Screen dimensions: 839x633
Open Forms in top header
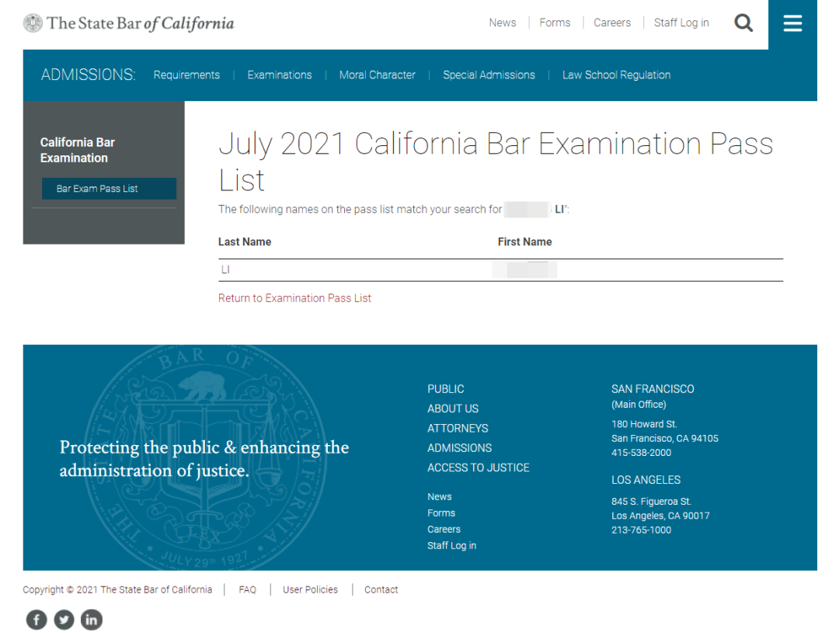pyautogui.click(x=555, y=23)
